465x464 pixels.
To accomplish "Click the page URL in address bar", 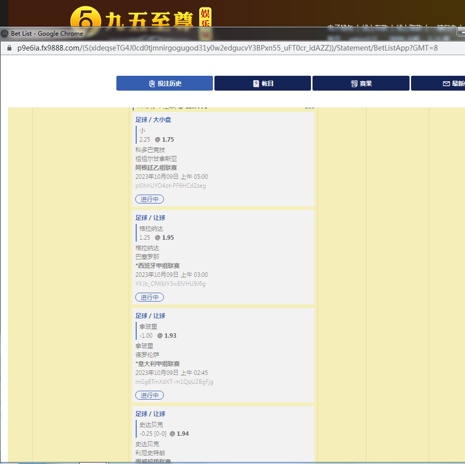I will pyautogui.click(x=227, y=48).
